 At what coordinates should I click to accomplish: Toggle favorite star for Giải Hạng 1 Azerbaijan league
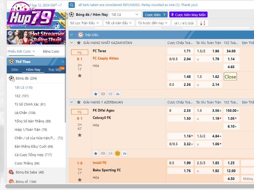pyautogui.click(x=79, y=102)
